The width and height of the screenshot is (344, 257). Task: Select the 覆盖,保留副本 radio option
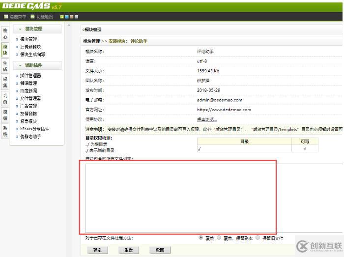[219, 237]
